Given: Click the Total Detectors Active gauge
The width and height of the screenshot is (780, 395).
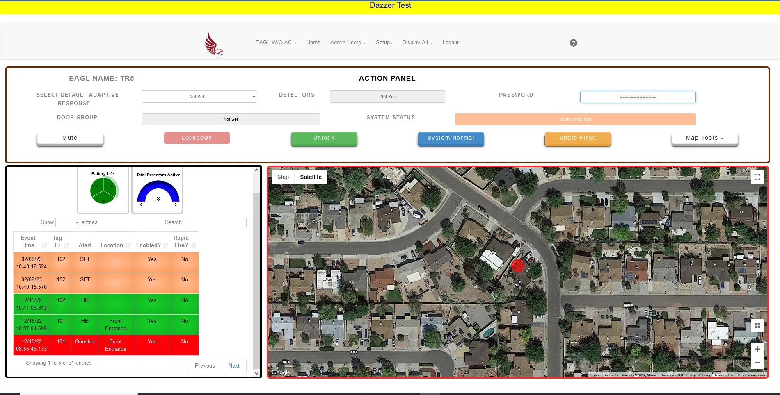Looking at the screenshot, I should (158, 190).
